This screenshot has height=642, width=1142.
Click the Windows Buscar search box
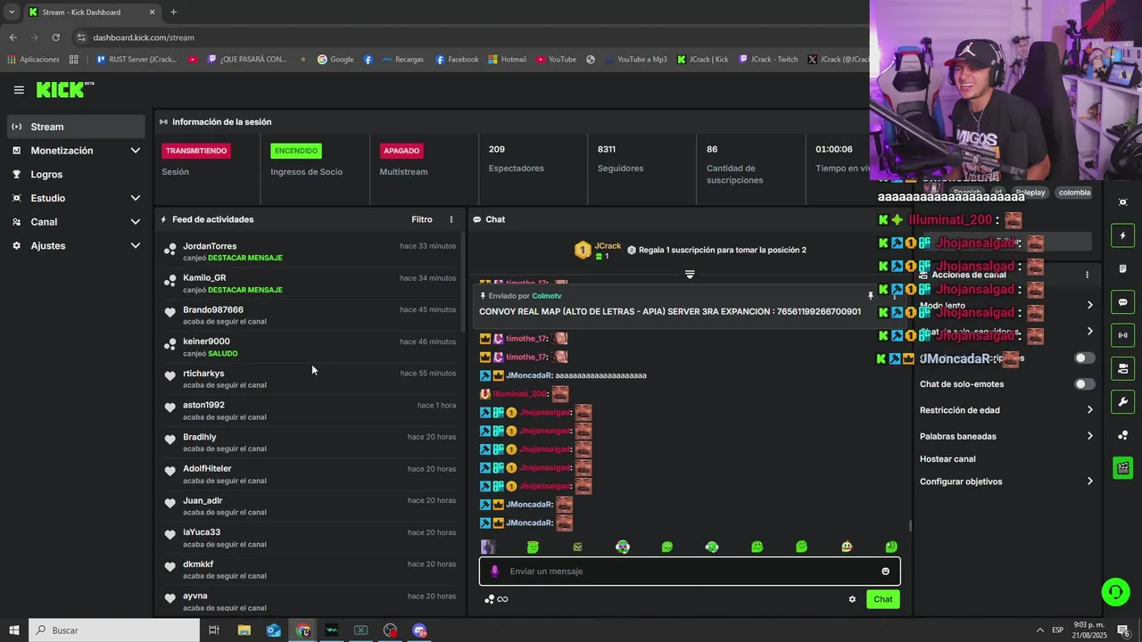115,630
